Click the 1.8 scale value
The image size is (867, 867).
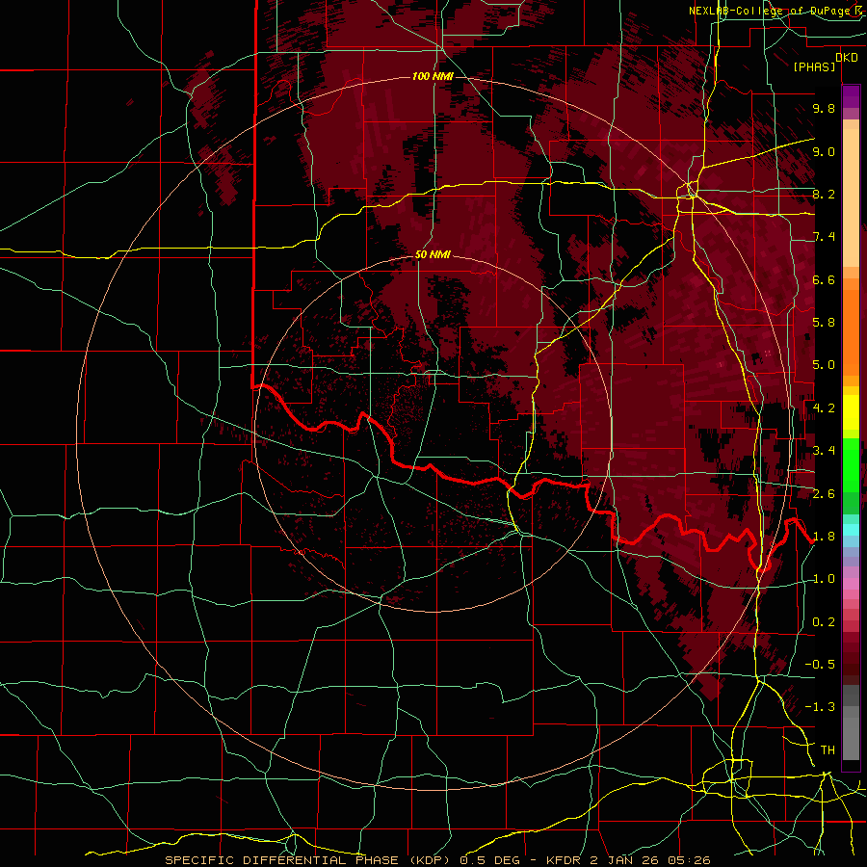(x=824, y=537)
